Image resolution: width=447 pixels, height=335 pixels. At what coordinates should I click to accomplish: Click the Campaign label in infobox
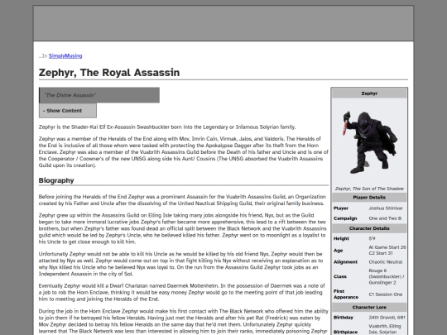345,218
